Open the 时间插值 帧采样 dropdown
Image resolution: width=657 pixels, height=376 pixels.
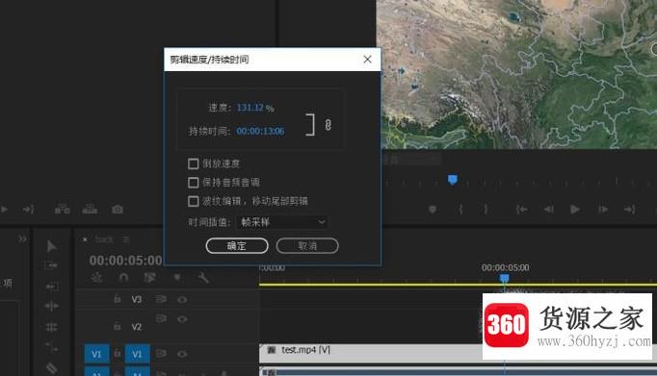click(x=282, y=222)
